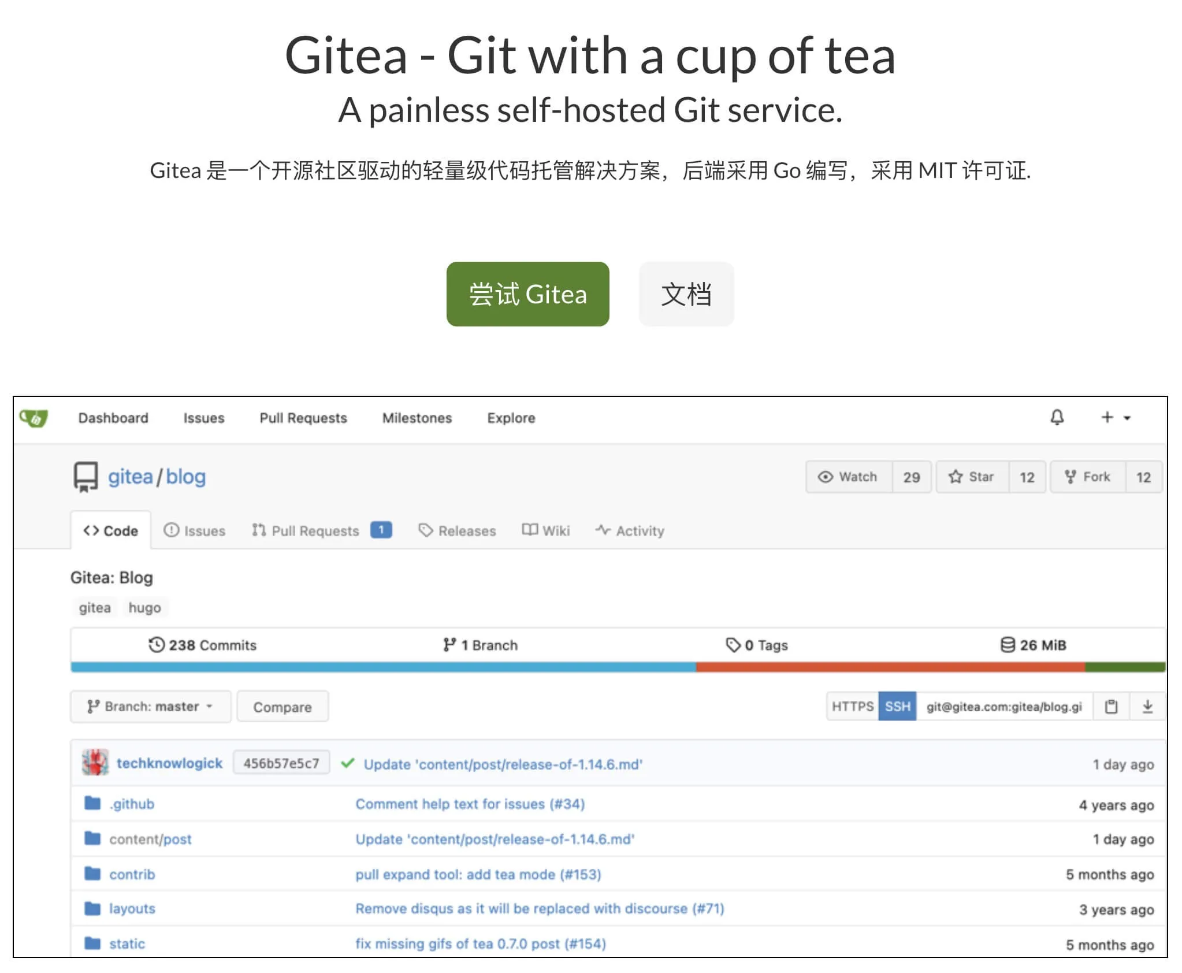Expand the Branch: master dropdown
Image resolution: width=1182 pixels, height=973 pixels.
tap(150, 706)
